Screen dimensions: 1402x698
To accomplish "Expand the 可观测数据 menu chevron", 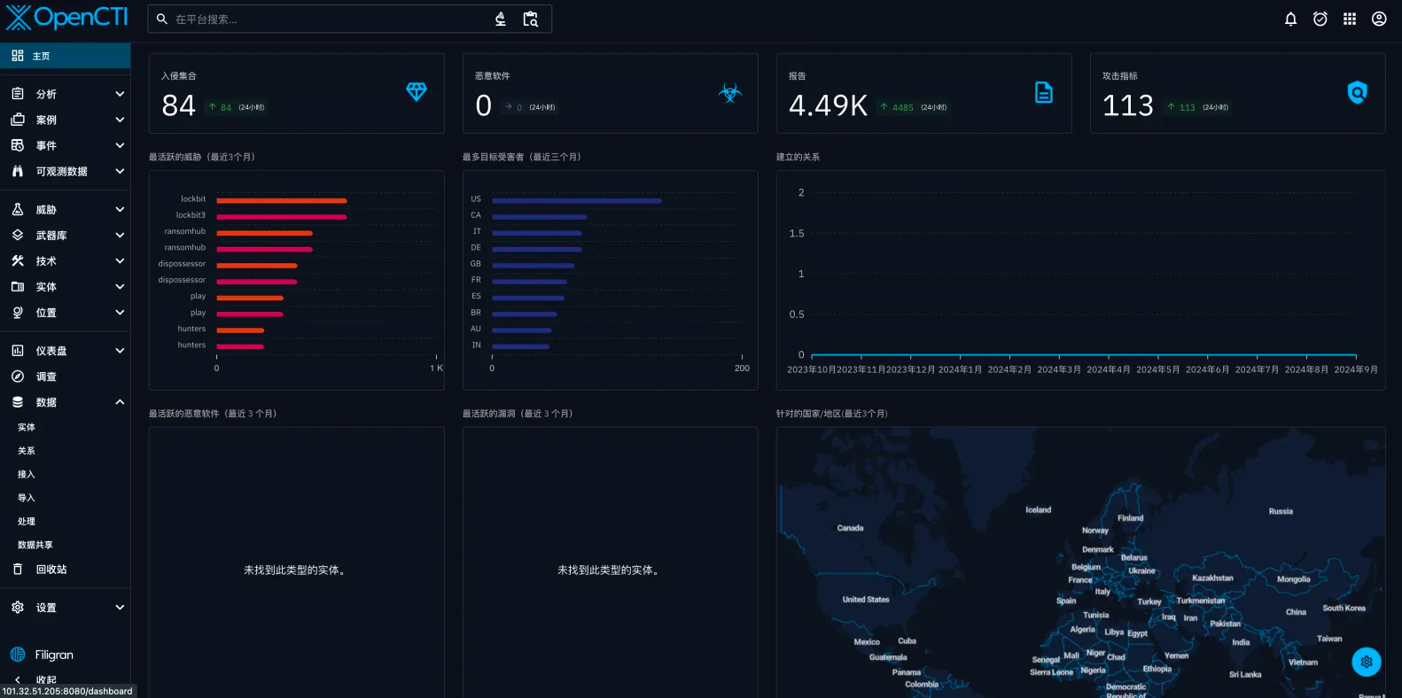I will (120, 171).
